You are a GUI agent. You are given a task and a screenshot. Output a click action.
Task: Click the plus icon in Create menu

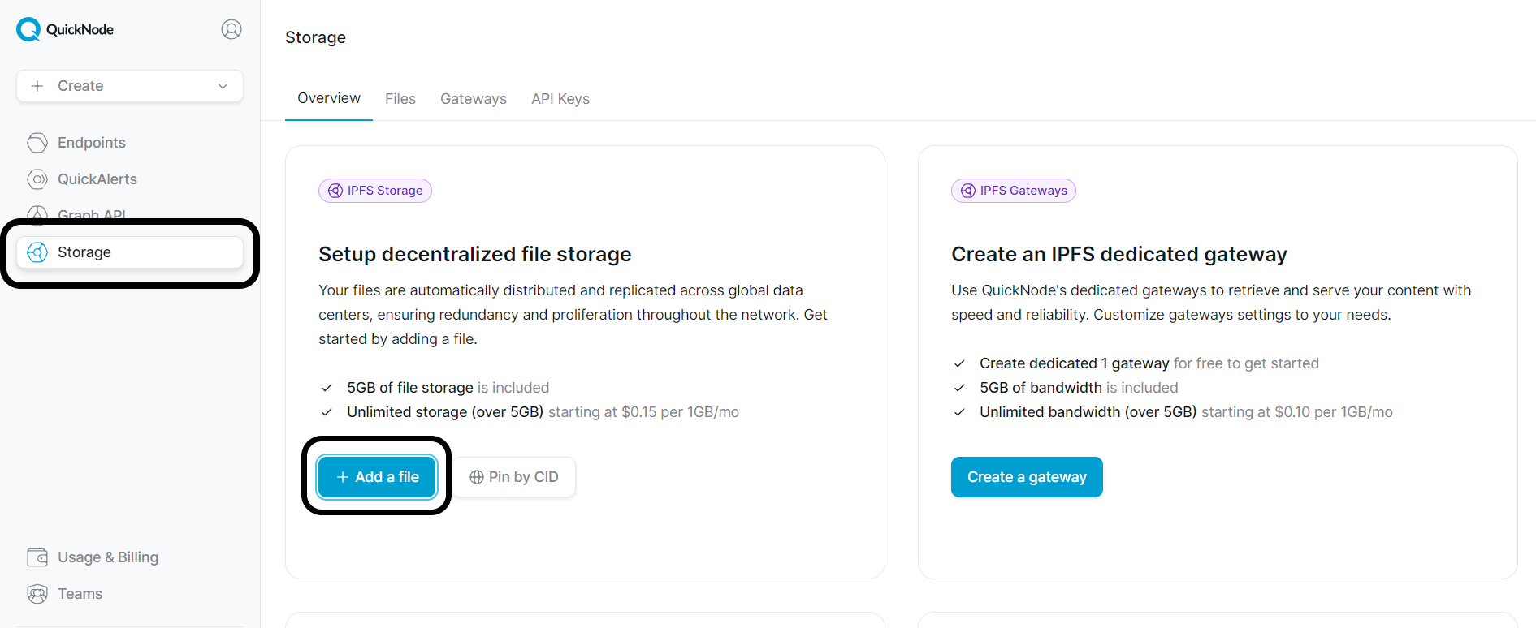click(x=37, y=86)
